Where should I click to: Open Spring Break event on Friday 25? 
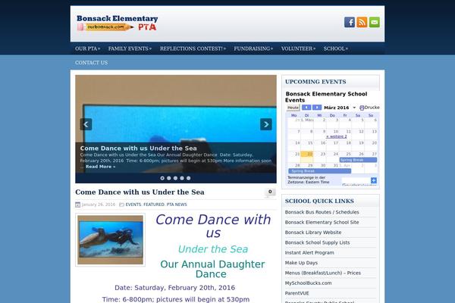(x=358, y=160)
